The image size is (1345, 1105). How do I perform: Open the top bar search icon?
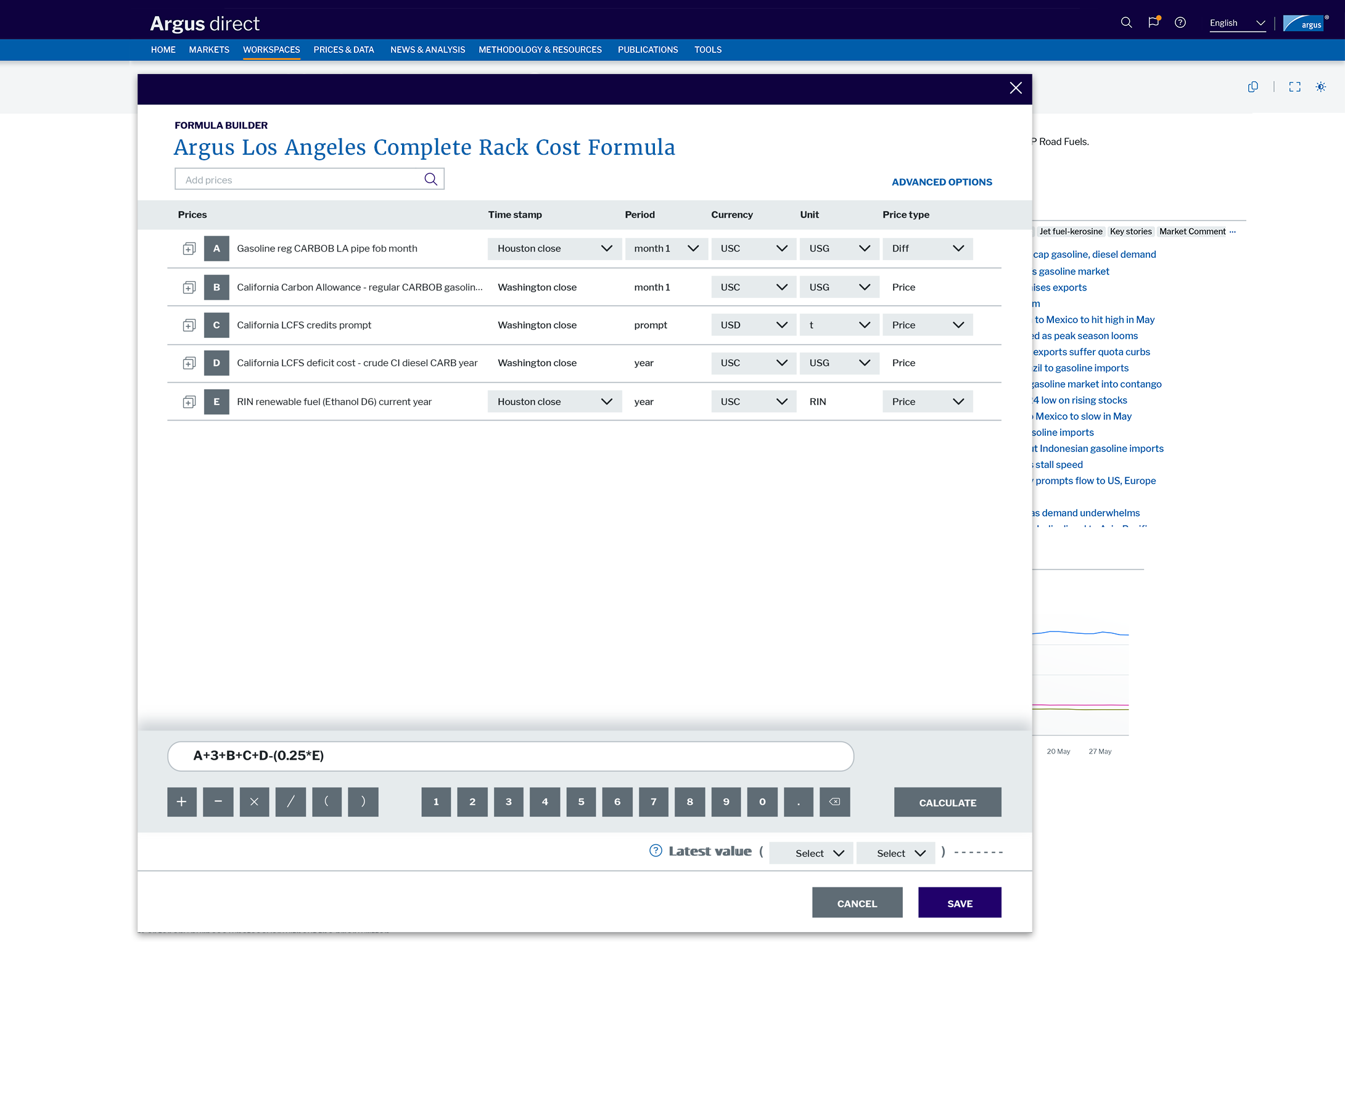tap(1126, 23)
